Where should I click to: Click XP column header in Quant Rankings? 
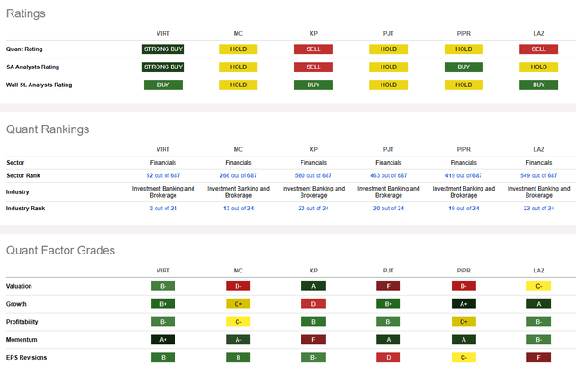point(313,150)
